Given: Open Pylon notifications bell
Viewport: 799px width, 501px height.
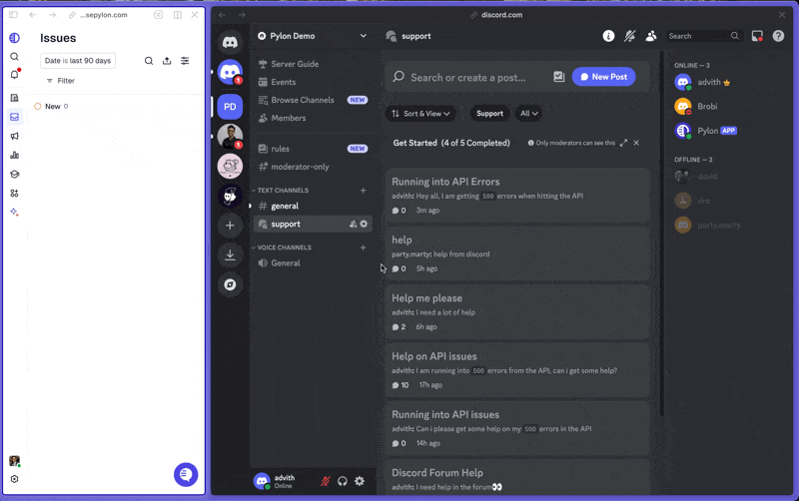Looking at the screenshot, I should pyautogui.click(x=14, y=75).
